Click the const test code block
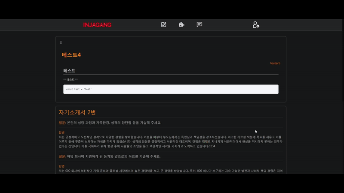 (x=171, y=89)
